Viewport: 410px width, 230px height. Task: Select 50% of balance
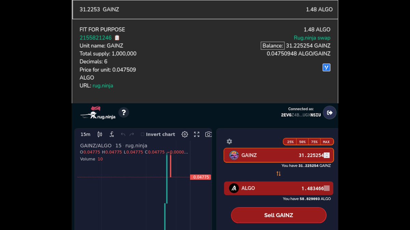302,142
